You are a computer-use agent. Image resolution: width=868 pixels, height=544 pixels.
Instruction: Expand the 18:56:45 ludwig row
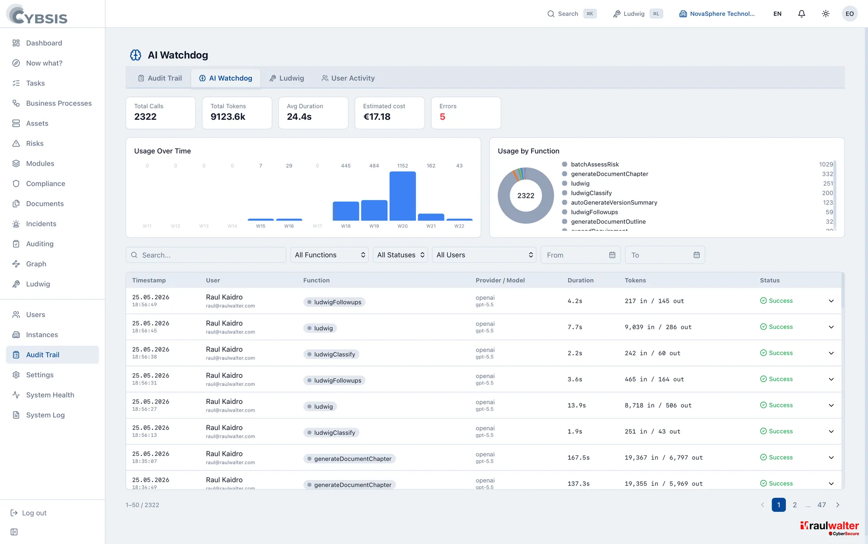(831, 327)
